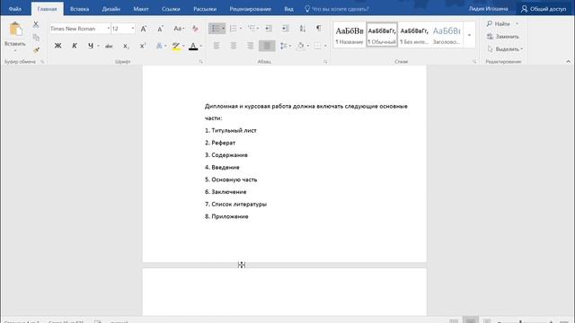Apply paragraph shading with paint bucket

point(301,46)
